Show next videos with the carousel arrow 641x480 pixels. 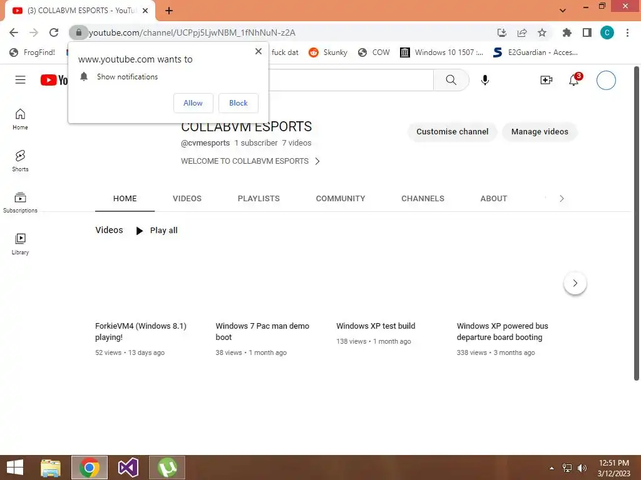pyautogui.click(x=575, y=283)
